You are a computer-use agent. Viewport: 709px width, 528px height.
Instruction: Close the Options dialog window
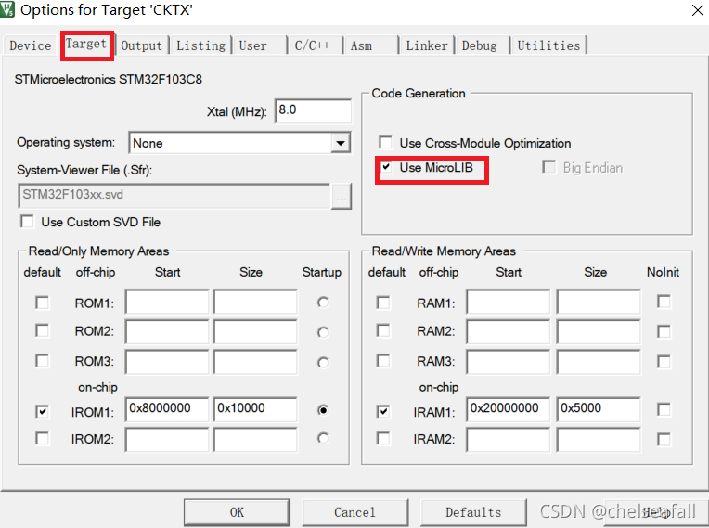coord(696,11)
